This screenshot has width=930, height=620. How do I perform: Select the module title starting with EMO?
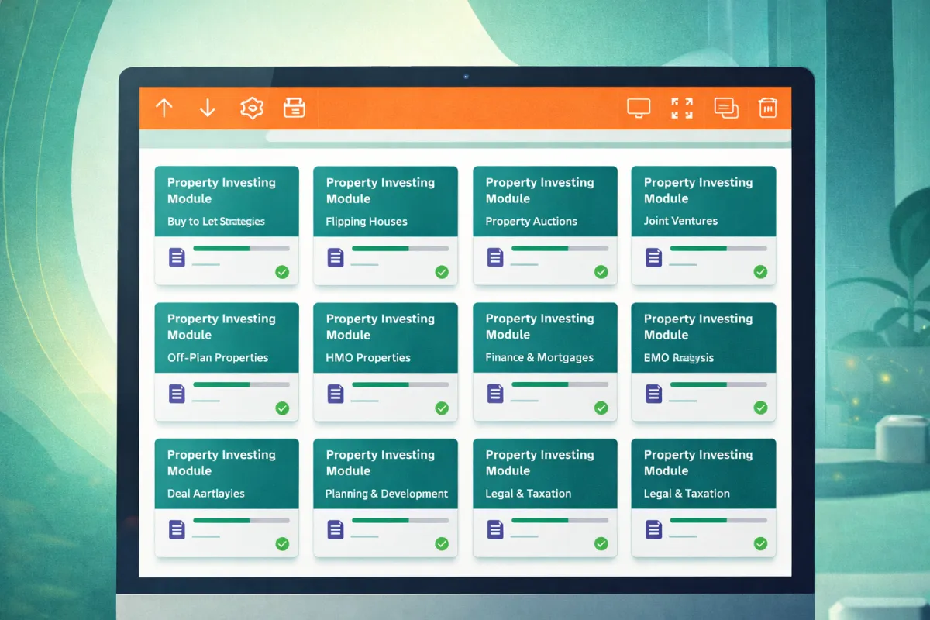click(679, 358)
